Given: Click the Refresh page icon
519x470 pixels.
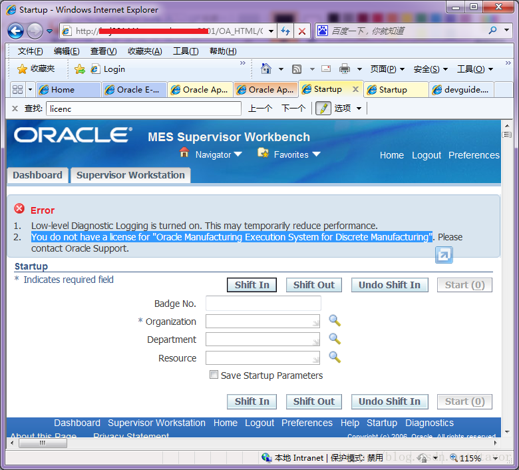Looking at the screenshot, I should coord(285,31).
